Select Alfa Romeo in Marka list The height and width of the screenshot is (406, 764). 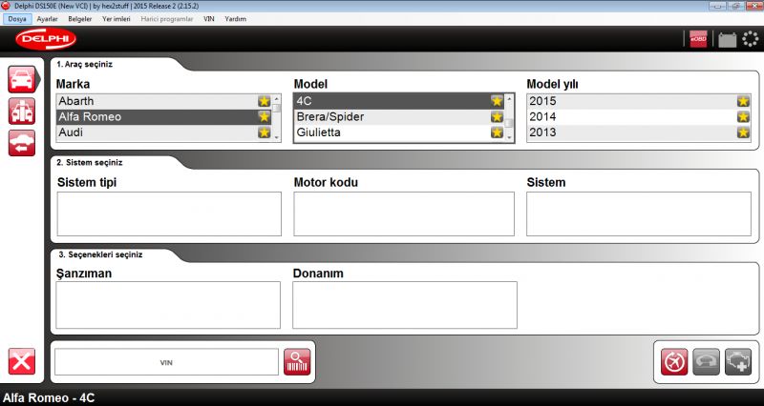[163, 116]
